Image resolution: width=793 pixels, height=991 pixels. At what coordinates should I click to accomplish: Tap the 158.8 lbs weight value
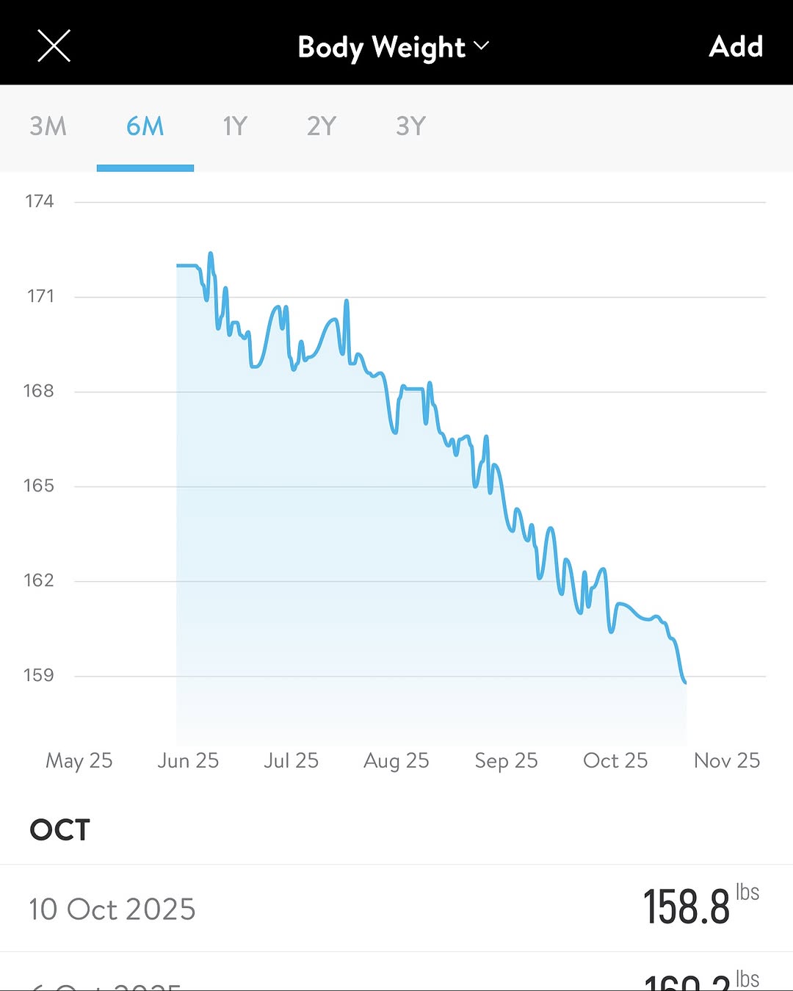tap(687, 907)
